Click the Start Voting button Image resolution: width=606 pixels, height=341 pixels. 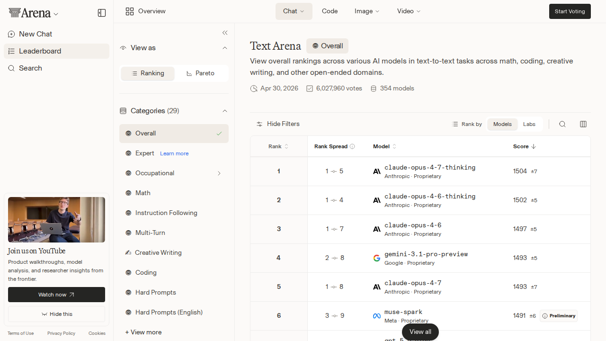[570, 11]
